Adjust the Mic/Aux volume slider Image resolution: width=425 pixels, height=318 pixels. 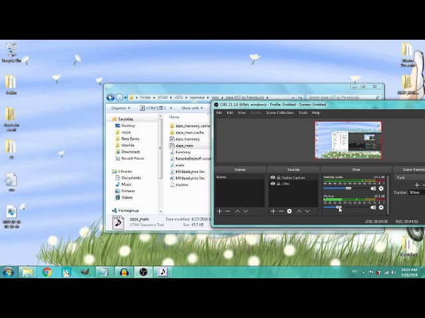[339, 207]
